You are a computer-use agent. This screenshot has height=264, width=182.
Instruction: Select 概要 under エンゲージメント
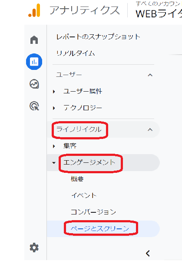click(77, 179)
